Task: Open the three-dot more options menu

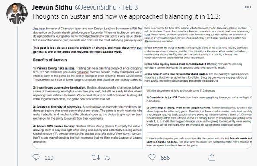Action: pos(248,7)
